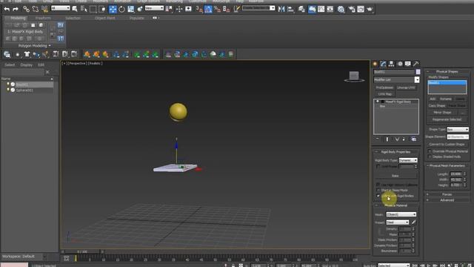This screenshot has height=267, width=474.
Task: Click the object color swatch beside Box001
Action: (418, 72)
